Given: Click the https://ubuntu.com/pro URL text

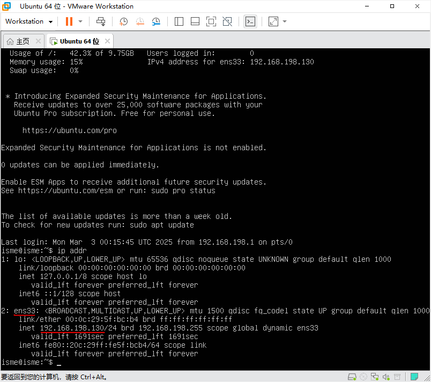Looking at the screenshot, I should click(x=70, y=130).
